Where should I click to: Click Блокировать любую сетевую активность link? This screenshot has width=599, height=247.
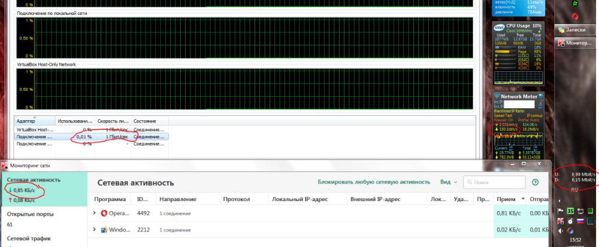pyautogui.click(x=374, y=182)
